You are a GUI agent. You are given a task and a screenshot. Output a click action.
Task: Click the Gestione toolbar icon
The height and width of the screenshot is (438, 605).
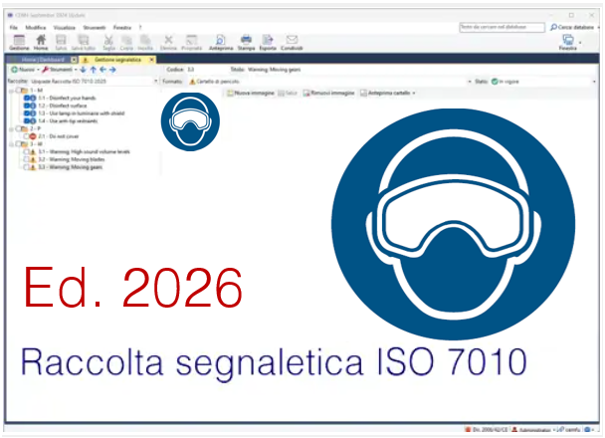pyautogui.click(x=19, y=41)
